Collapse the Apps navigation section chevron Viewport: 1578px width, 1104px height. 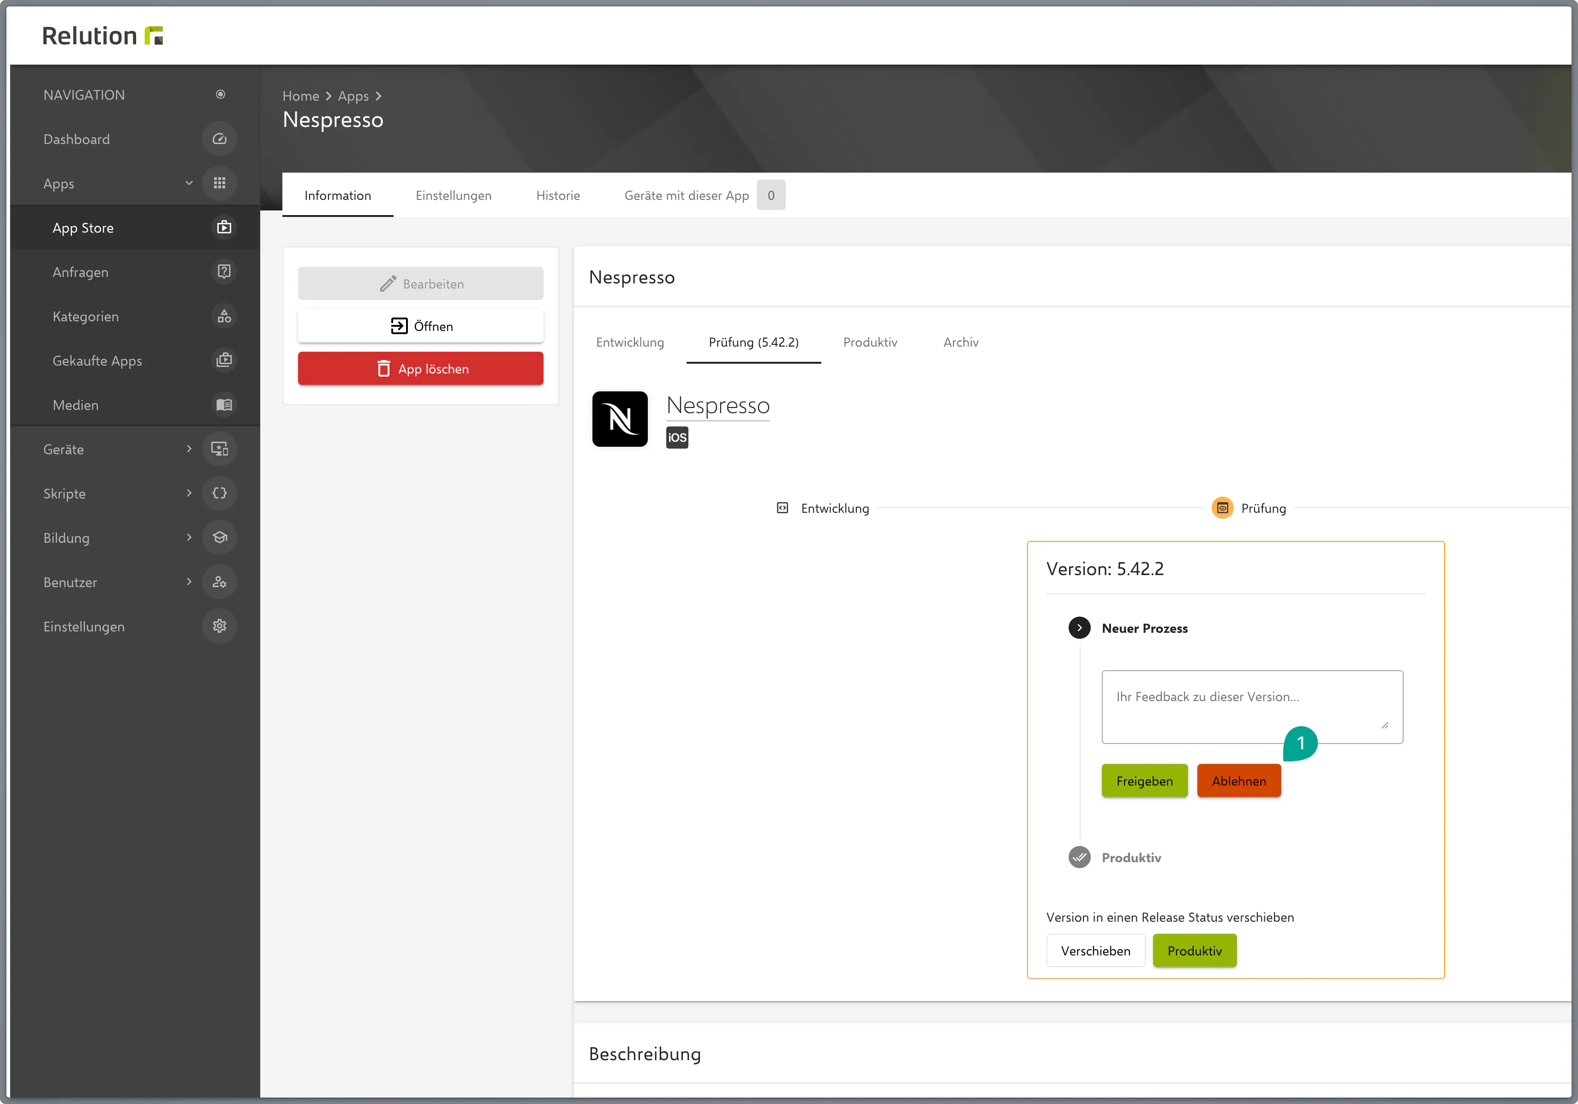tap(188, 183)
